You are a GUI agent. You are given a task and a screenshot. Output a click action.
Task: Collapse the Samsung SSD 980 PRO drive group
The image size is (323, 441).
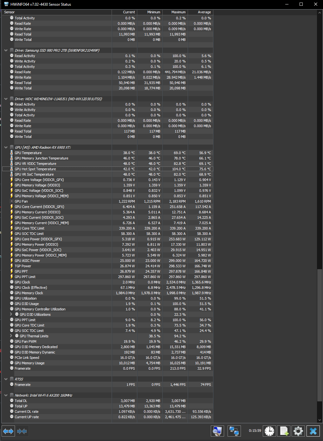[6, 50]
